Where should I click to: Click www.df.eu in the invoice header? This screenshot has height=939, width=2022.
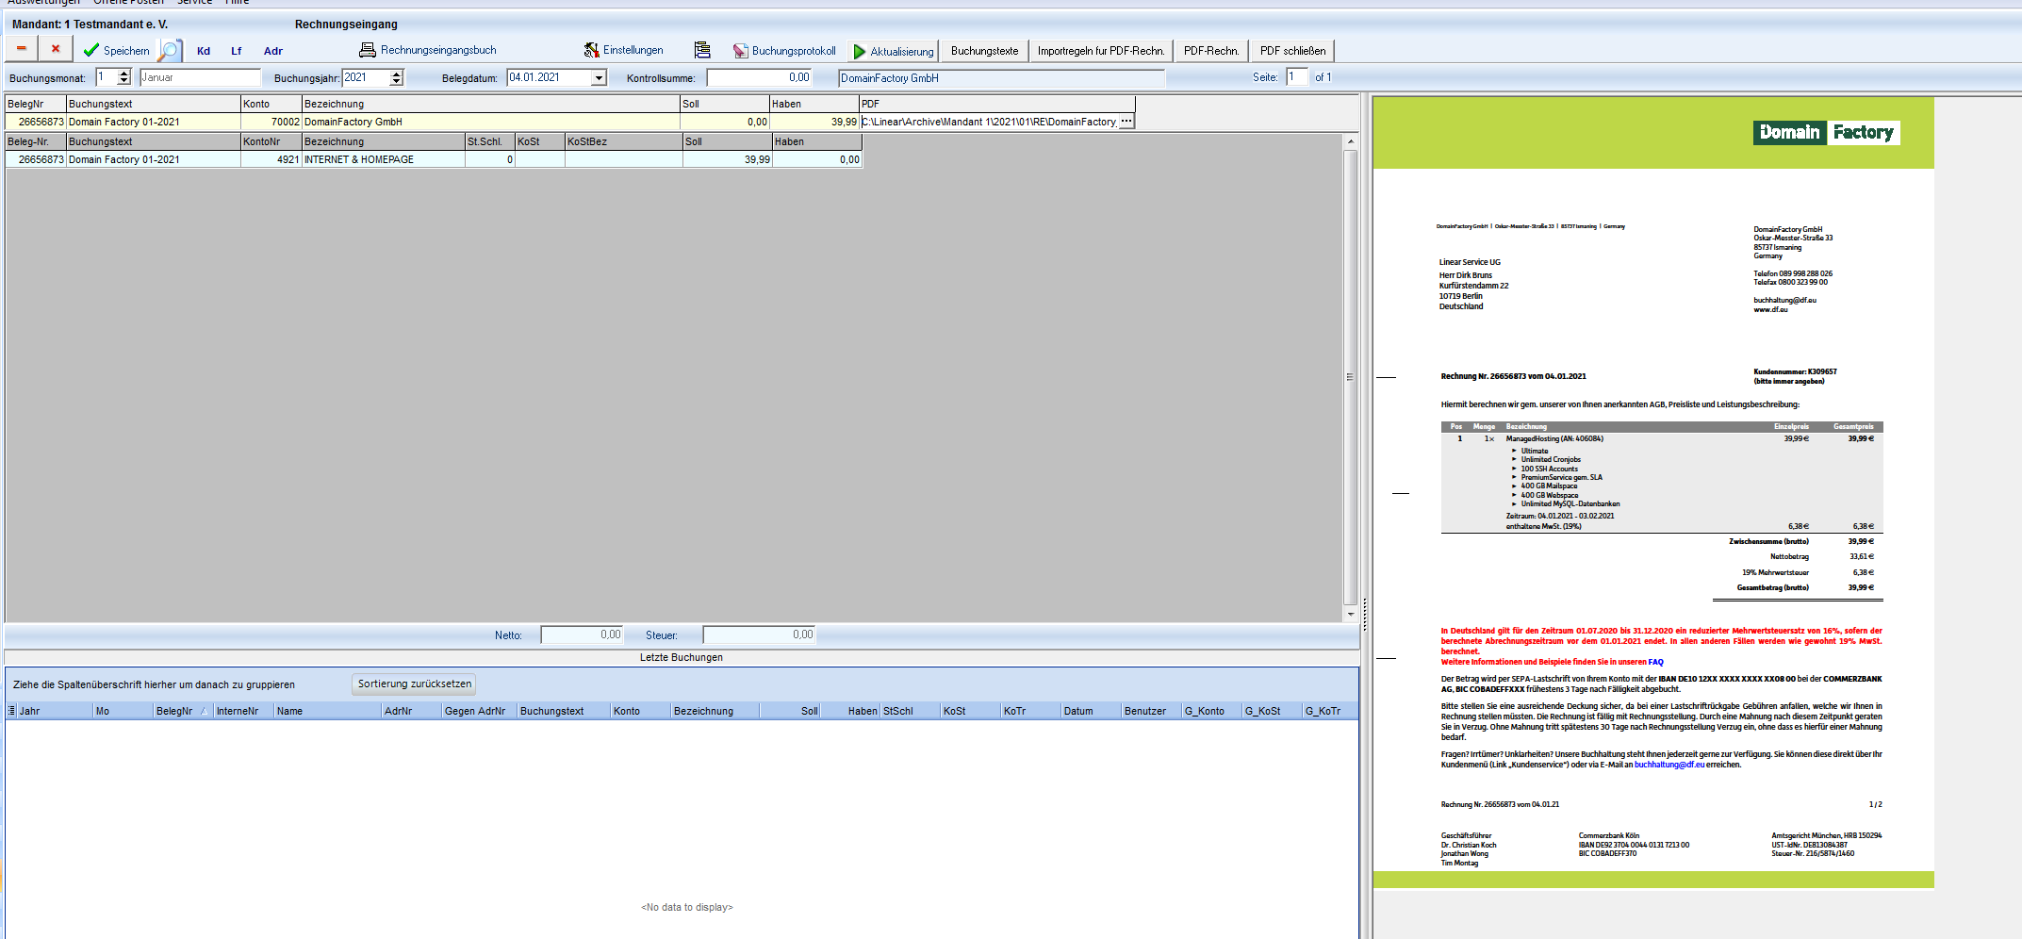click(x=1770, y=309)
